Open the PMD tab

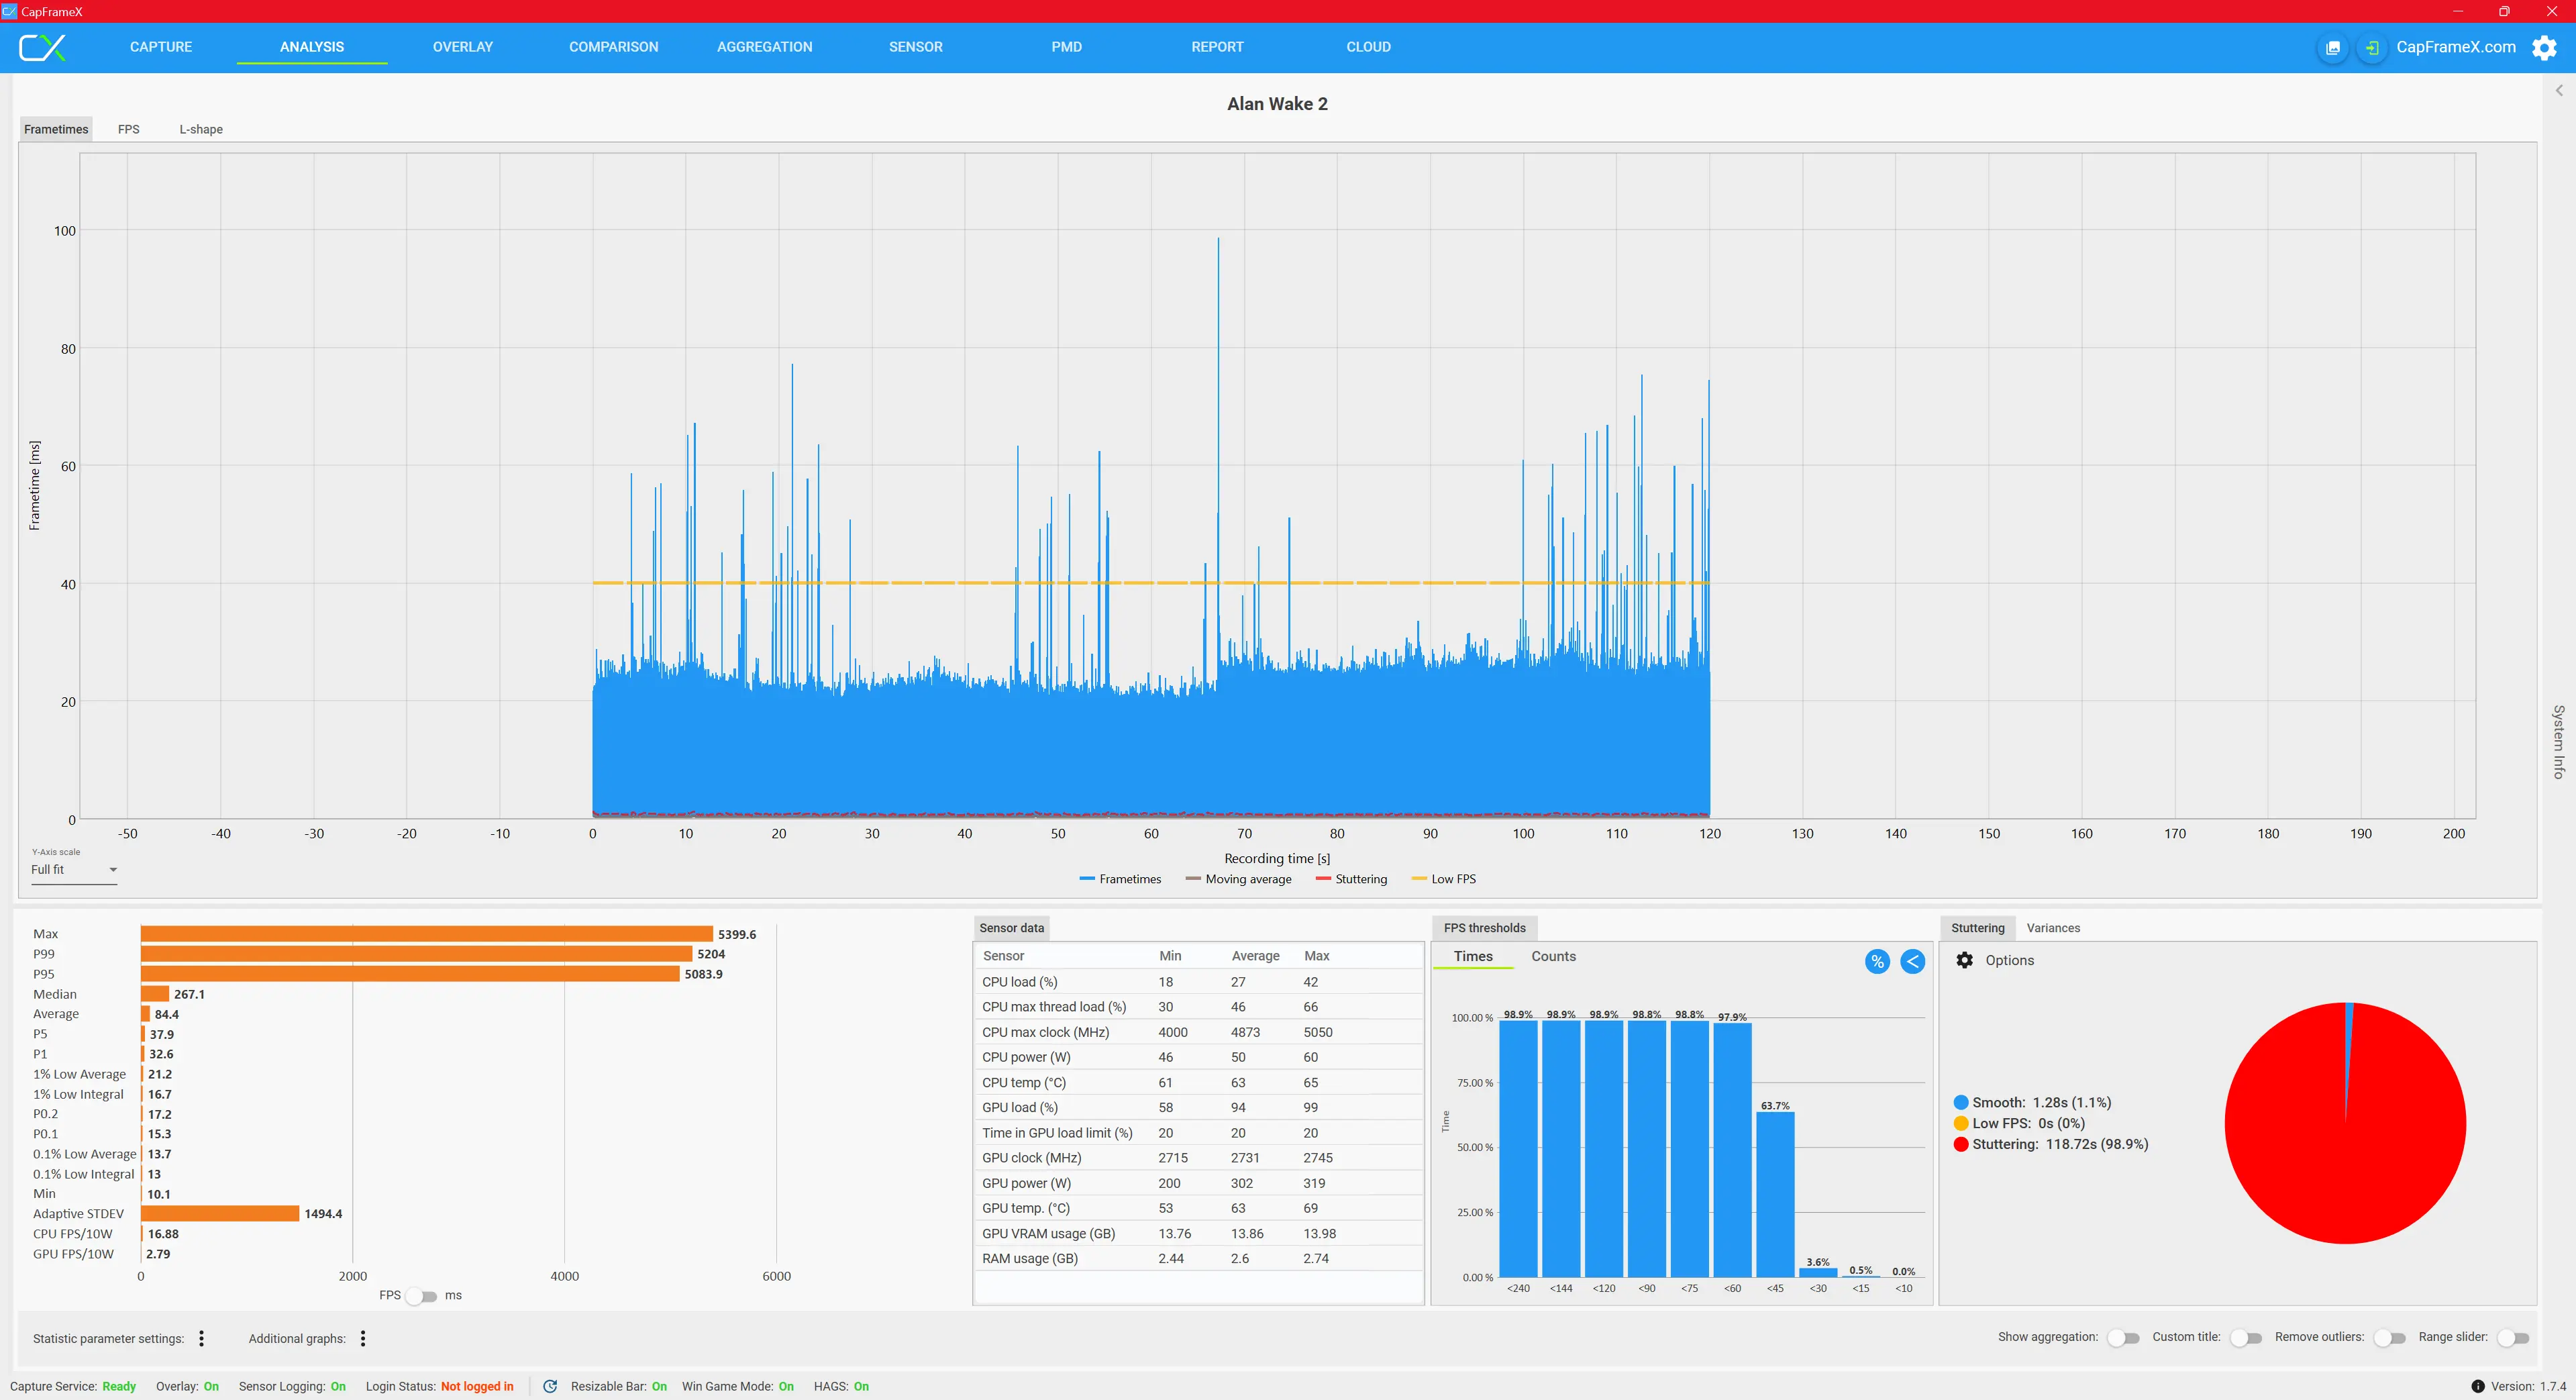(1067, 47)
